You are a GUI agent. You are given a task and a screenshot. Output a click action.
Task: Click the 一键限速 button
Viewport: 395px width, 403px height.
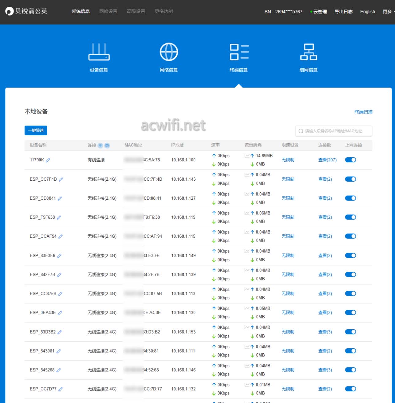pyautogui.click(x=36, y=130)
